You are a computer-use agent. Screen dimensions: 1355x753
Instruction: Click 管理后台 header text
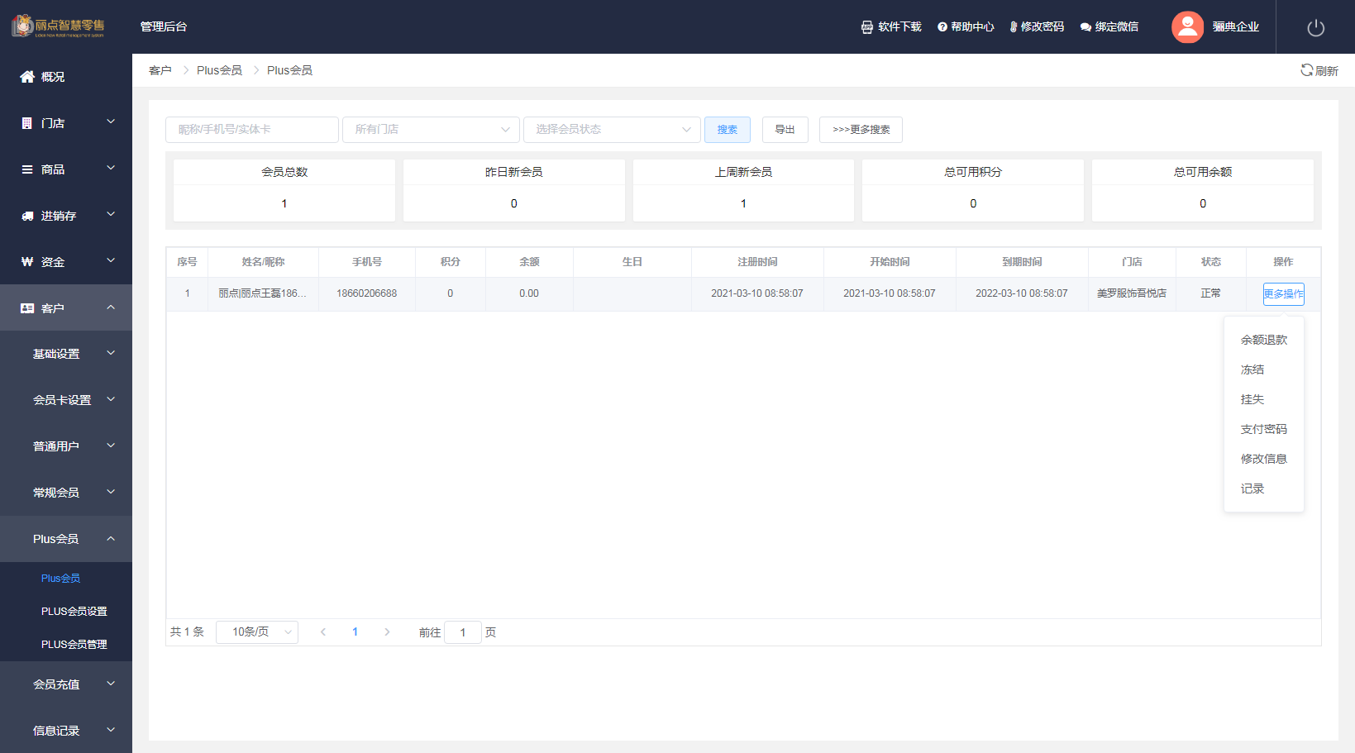click(x=164, y=27)
